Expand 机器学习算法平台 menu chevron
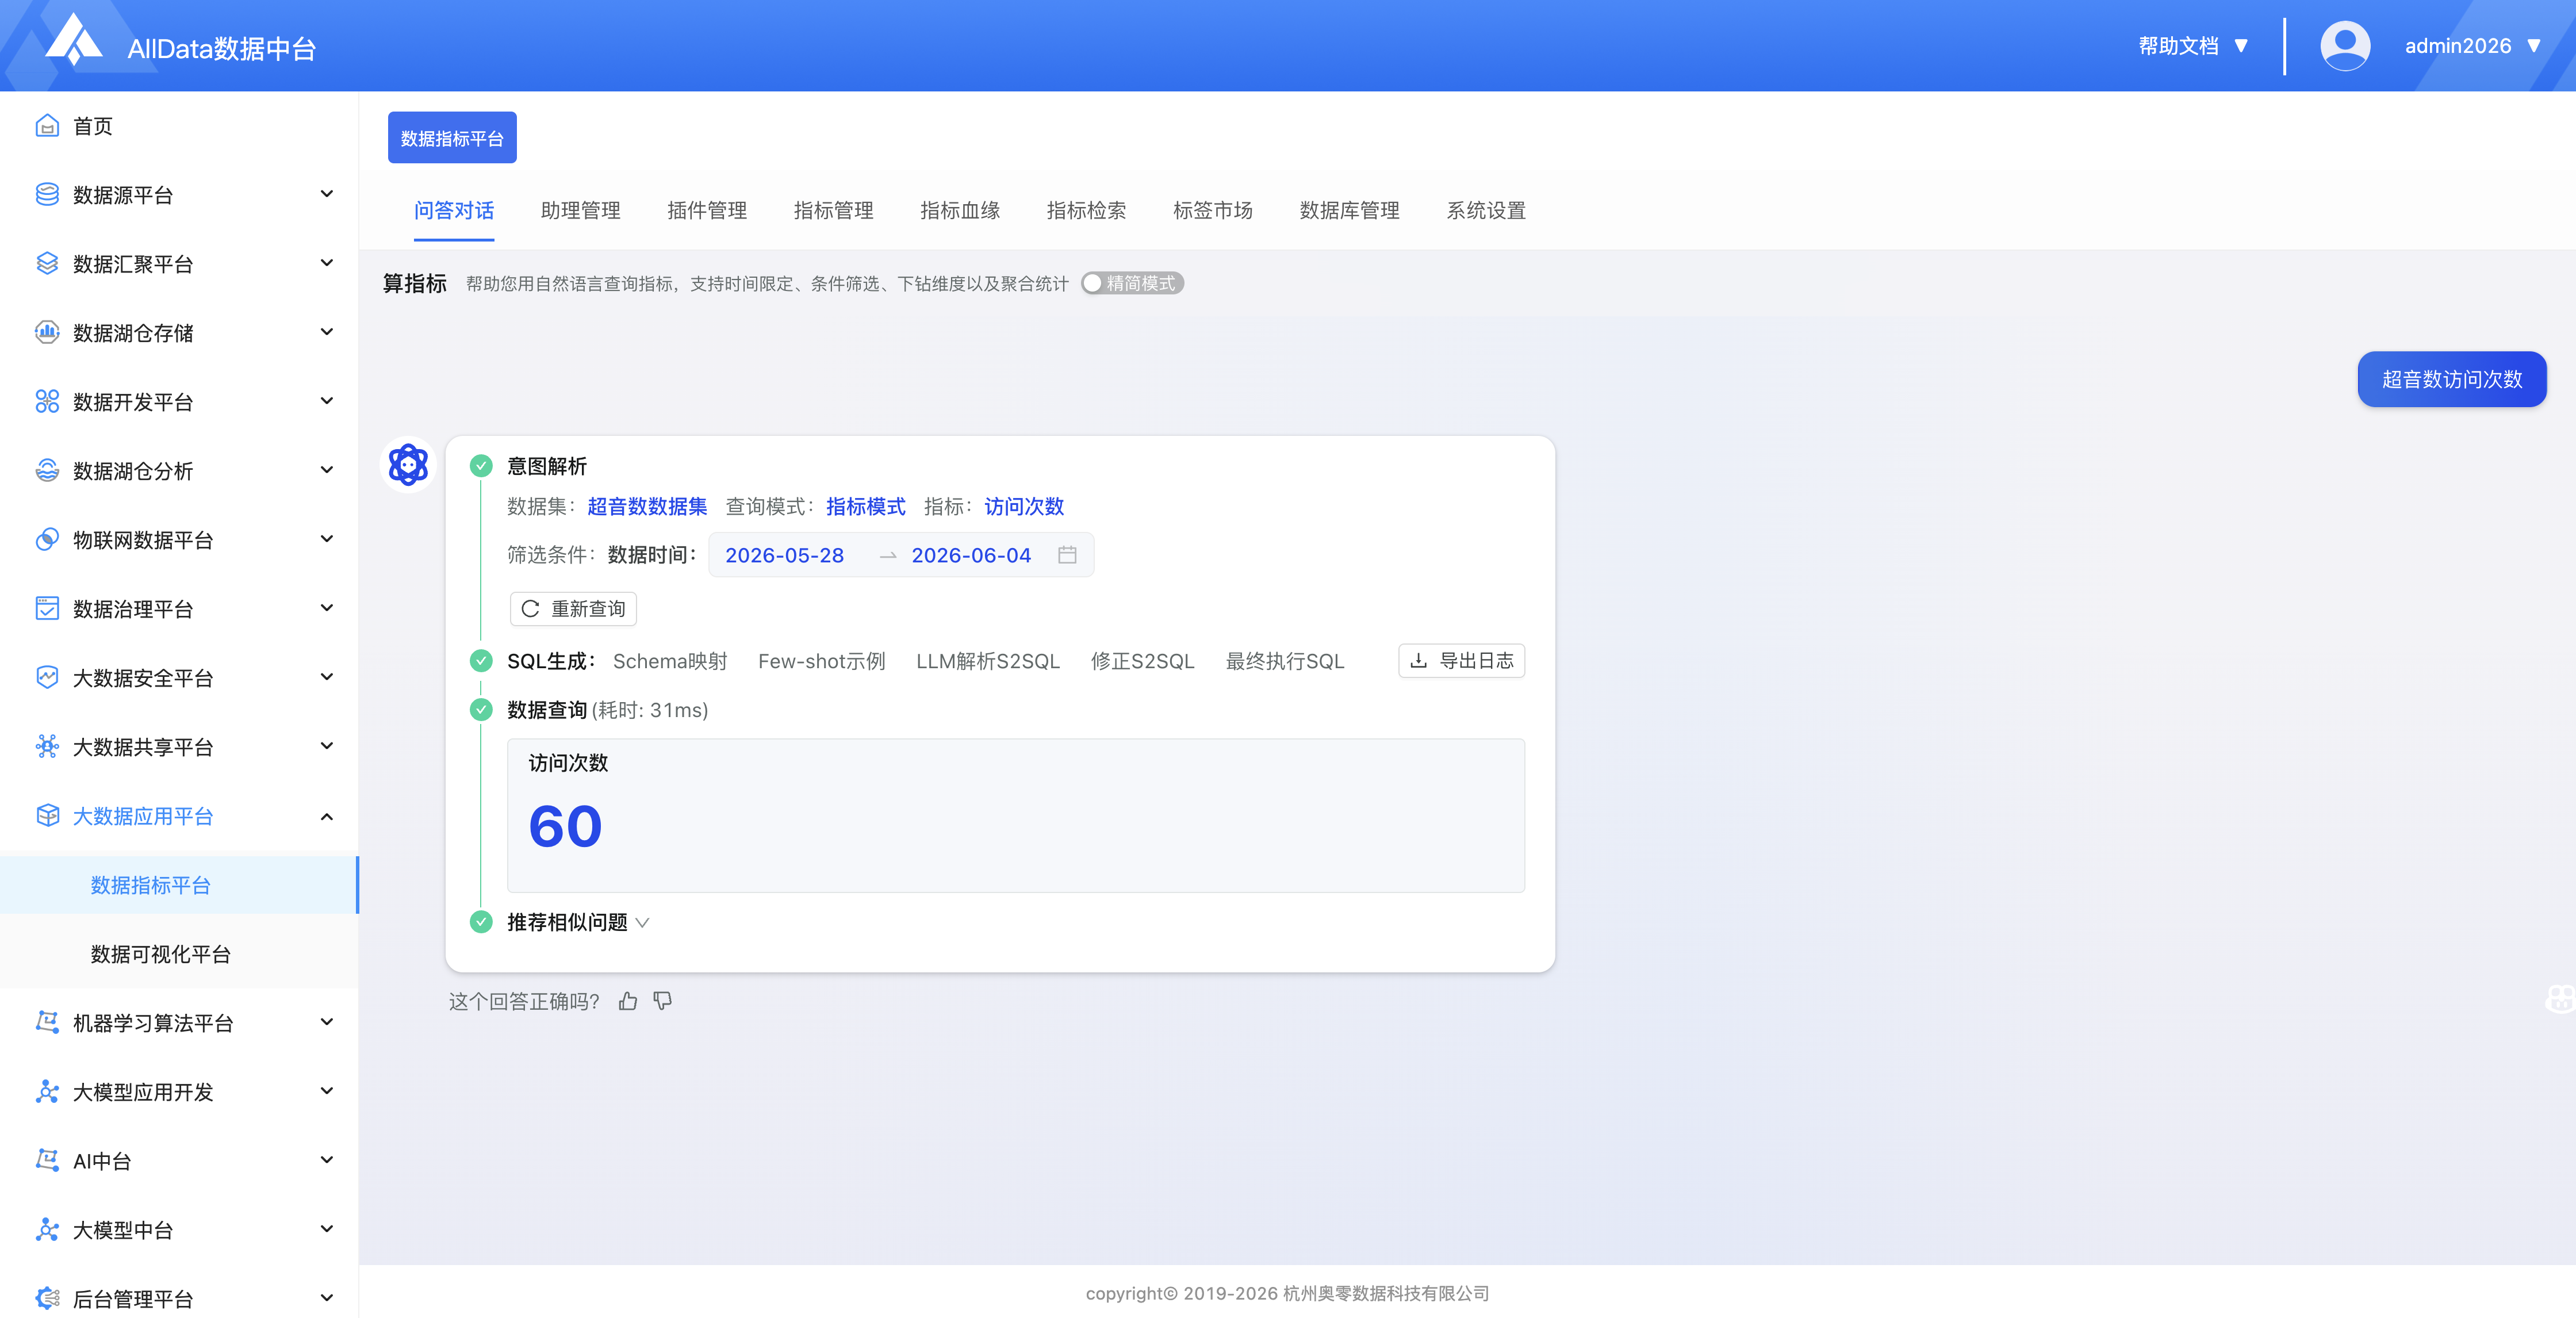Viewport: 2576px width, 1318px height. click(x=326, y=1022)
